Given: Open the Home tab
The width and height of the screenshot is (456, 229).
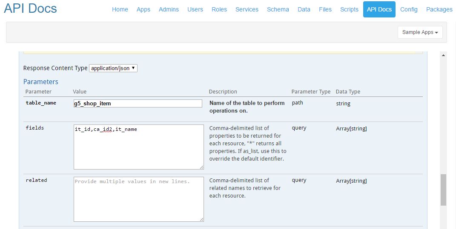Looking at the screenshot, I should point(120,9).
